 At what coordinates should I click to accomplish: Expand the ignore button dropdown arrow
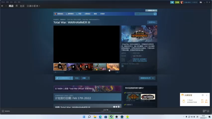[x=89, y=78]
